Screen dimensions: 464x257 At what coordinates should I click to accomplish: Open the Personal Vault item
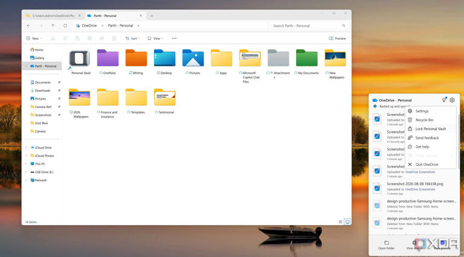[80, 62]
